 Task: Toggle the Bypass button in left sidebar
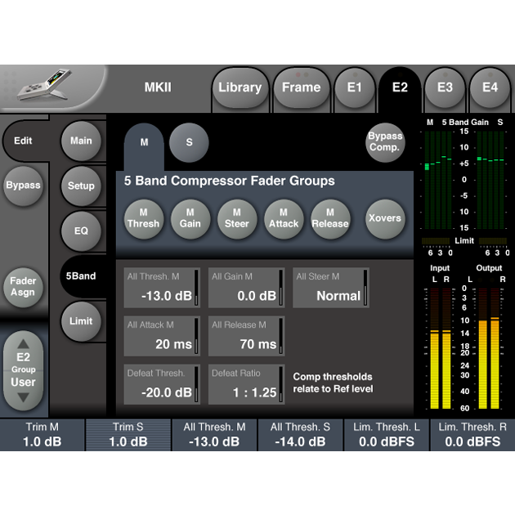[x=23, y=185]
